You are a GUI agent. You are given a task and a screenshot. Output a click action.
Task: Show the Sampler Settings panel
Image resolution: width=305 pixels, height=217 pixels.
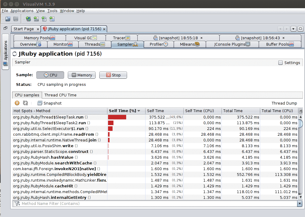(x=290, y=63)
